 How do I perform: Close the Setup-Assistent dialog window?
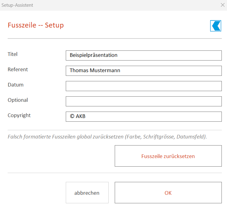pyautogui.click(x=223, y=5)
